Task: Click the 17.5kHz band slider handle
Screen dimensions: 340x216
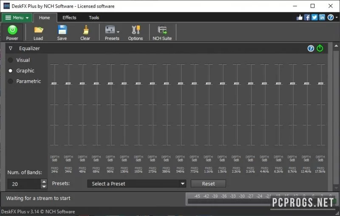Action: tap(321, 83)
